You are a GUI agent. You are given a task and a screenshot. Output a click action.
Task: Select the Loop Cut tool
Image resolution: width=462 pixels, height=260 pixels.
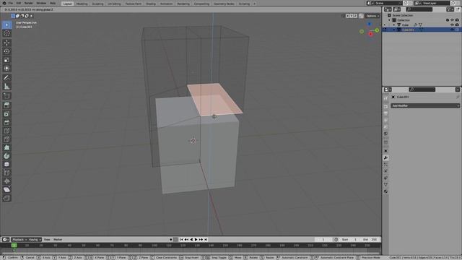[6, 131]
